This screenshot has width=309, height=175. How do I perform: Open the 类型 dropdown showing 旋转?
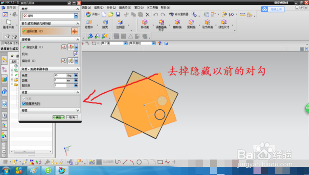[76, 16]
